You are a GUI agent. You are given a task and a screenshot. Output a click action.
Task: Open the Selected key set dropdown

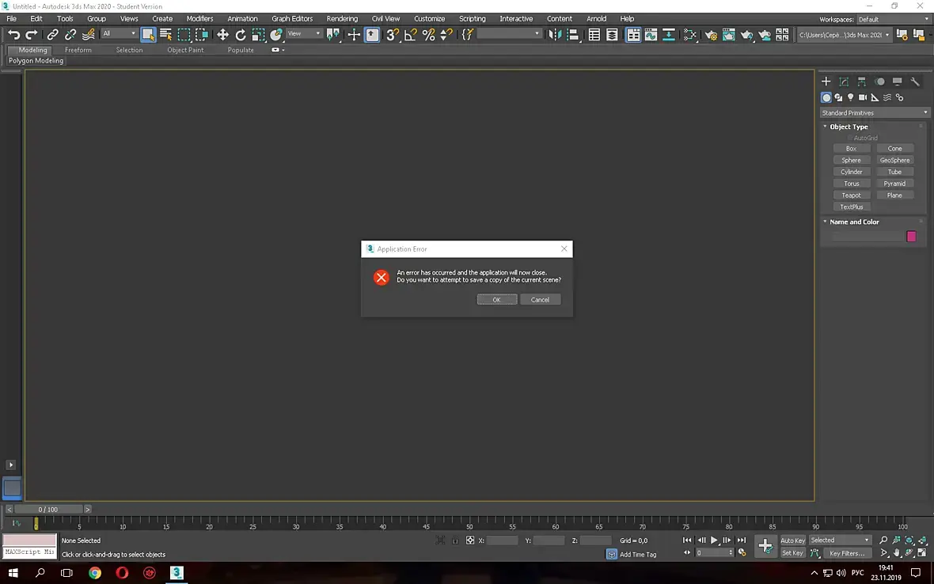pos(840,540)
